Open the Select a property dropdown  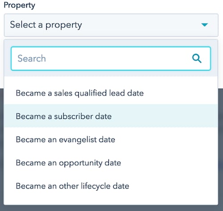tap(111, 25)
